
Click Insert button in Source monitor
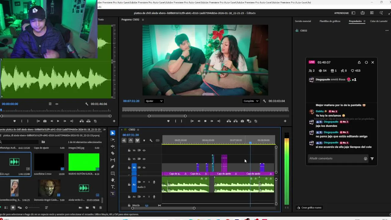pos(82,121)
